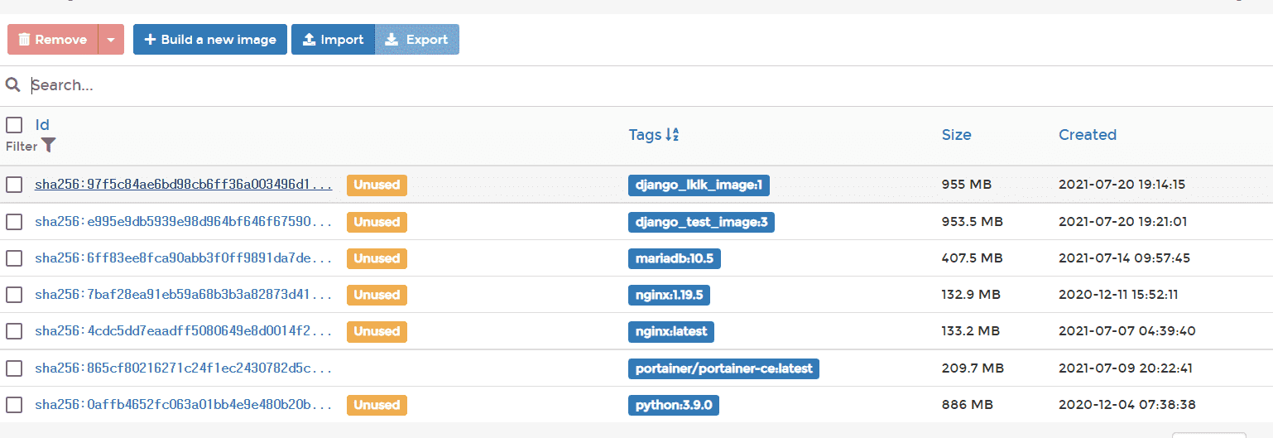Check the box for sha256:0affb4652fc0 image

coord(14,405)
